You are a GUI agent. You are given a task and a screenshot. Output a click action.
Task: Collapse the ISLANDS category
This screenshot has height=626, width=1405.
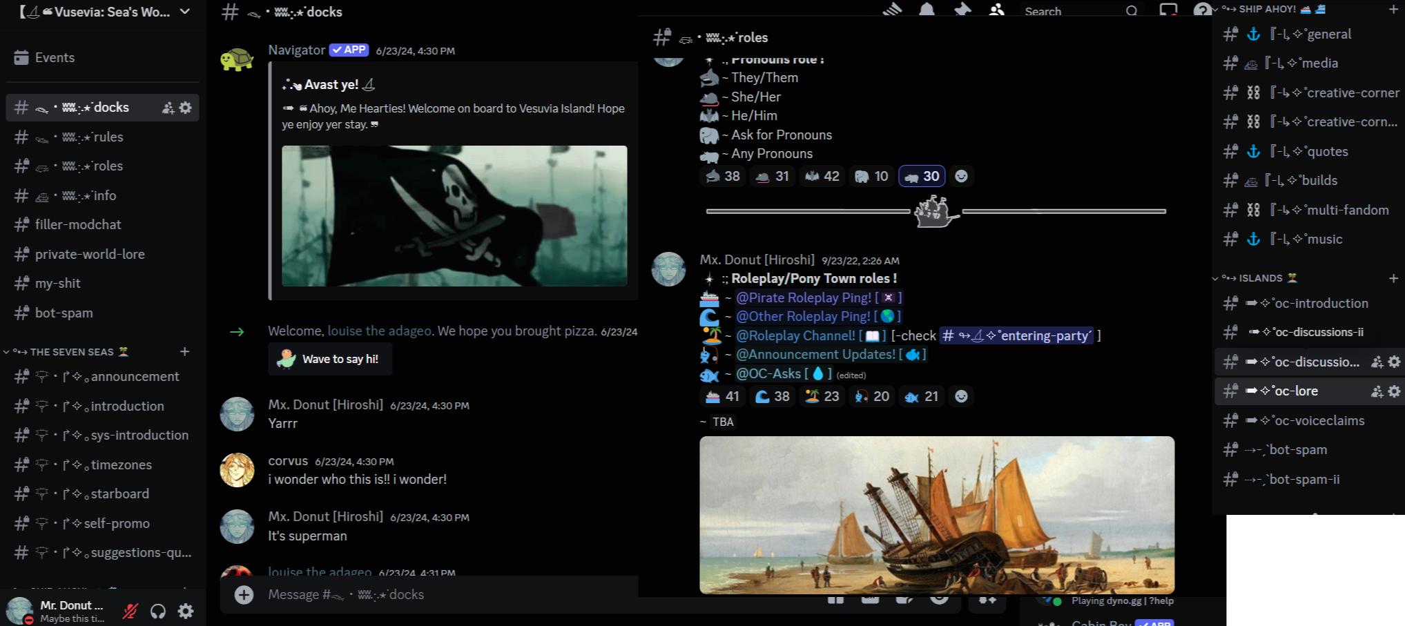click(1257, 278)
